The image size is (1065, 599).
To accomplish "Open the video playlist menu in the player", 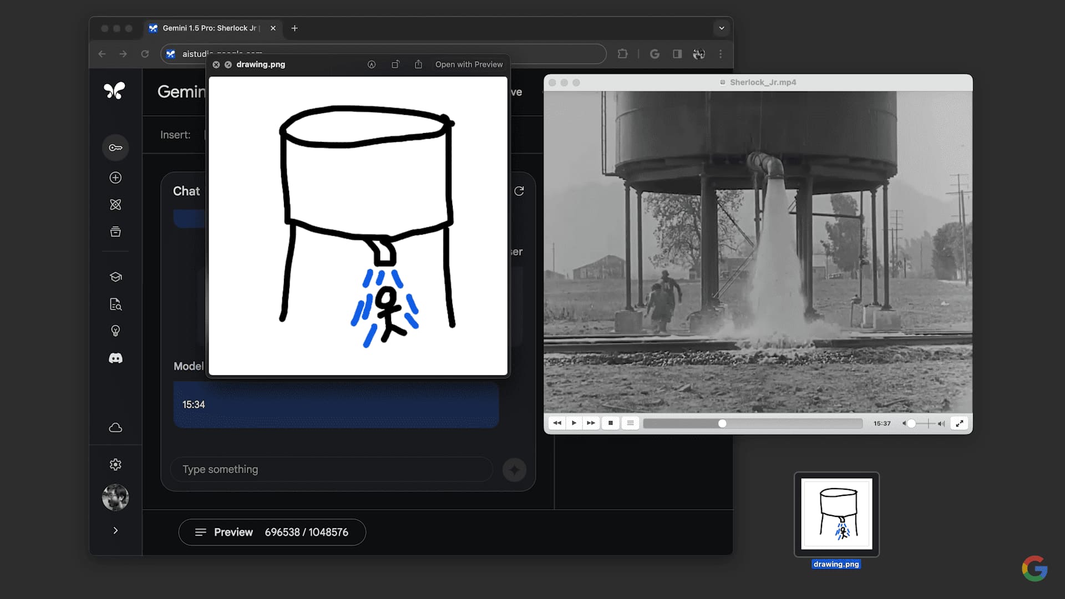I will pos(630,423).
